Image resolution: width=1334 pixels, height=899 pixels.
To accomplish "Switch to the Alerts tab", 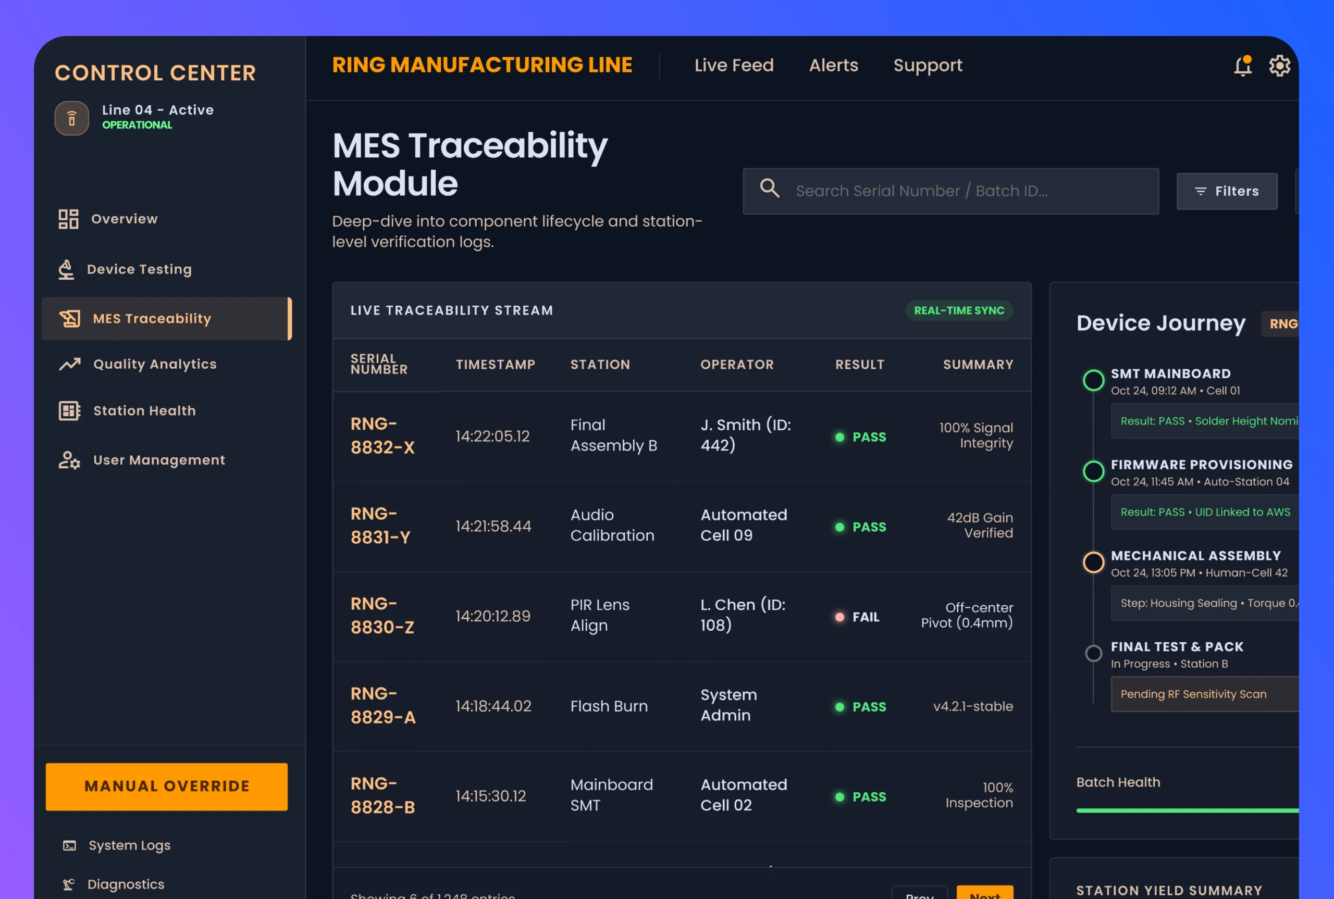I will coord(833,65).
